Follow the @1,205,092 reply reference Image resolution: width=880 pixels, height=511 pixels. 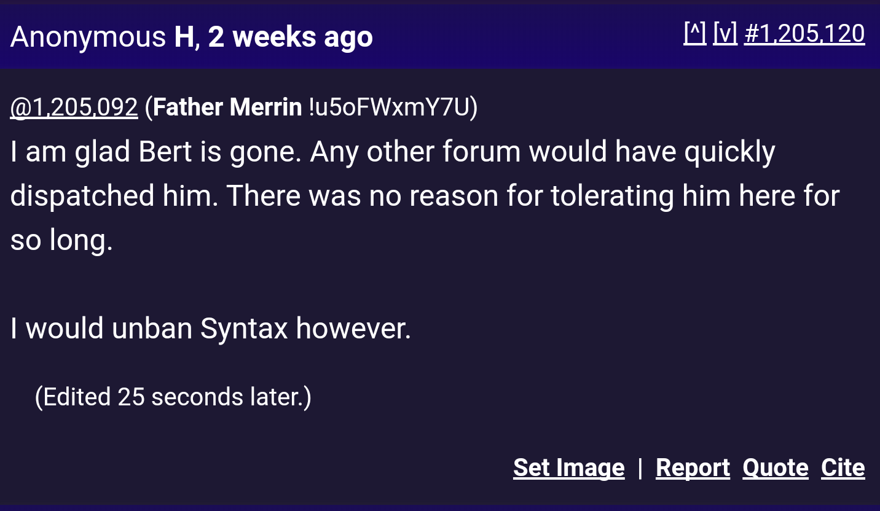(74, 107)
